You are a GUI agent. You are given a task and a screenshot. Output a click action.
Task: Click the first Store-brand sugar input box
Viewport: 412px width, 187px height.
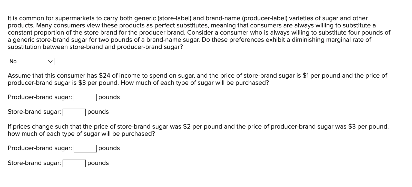click(x=74, y=112)
